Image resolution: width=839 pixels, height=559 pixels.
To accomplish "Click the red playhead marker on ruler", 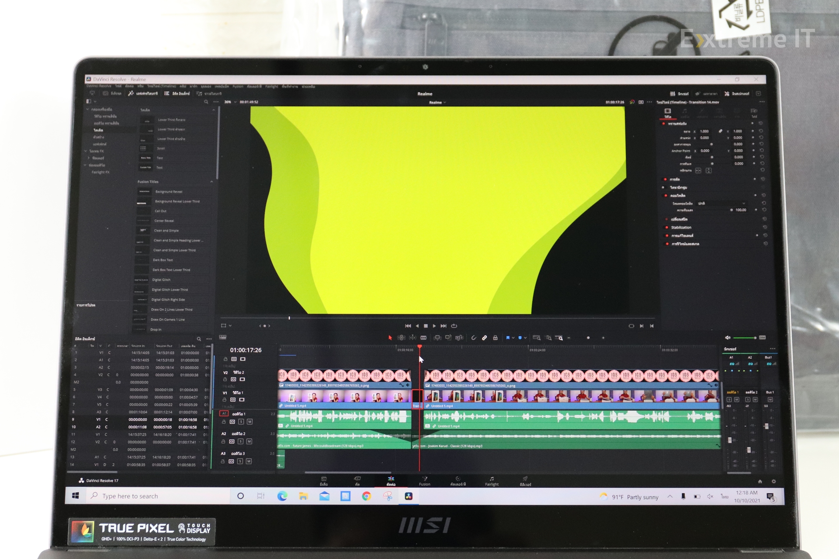I will (x=419, y=347).
